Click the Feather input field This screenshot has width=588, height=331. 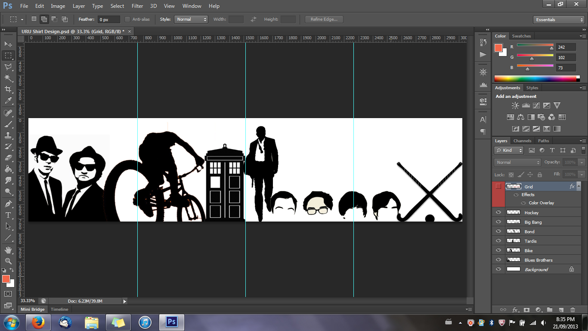click(108, 19)
